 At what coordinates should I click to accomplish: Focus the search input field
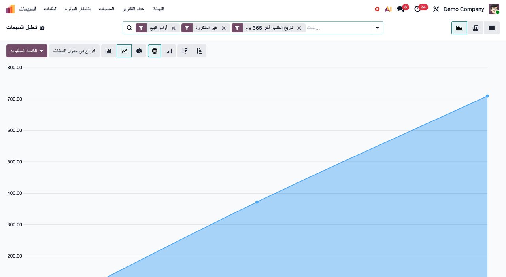click(x=339, y=28)
